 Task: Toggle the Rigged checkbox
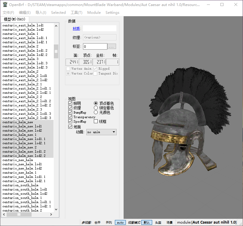[95, 69]
